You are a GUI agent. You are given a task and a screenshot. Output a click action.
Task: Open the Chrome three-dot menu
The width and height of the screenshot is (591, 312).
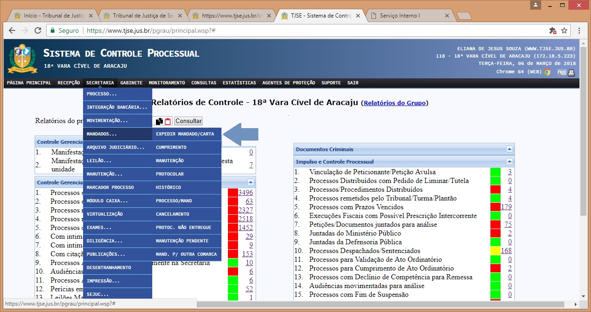(x=580, y=30)
